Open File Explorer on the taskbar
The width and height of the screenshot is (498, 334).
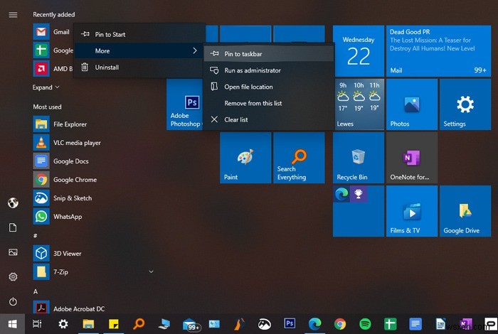(88, 324)
